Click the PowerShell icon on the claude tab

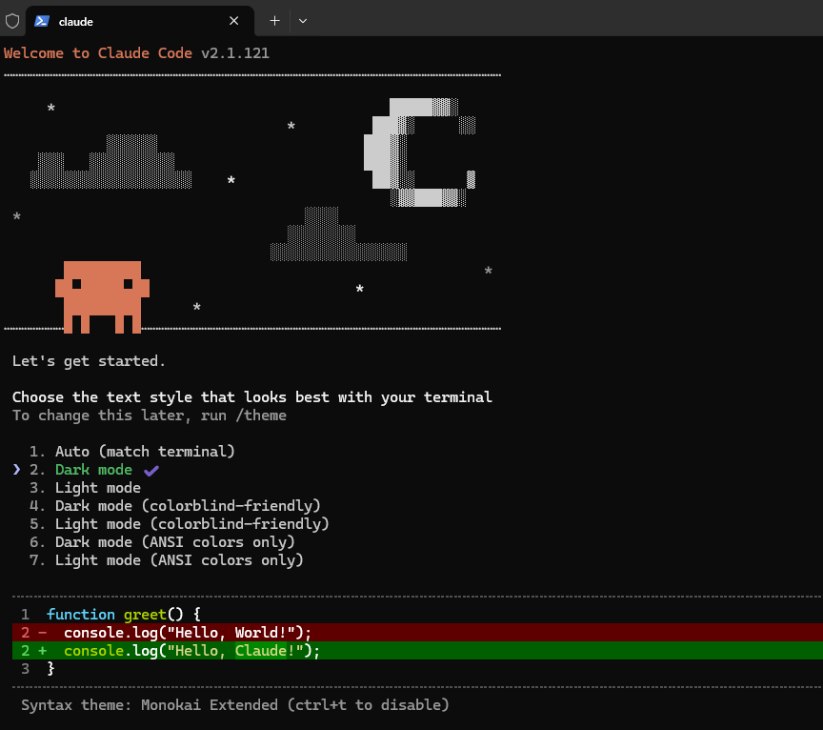(42, 21)
